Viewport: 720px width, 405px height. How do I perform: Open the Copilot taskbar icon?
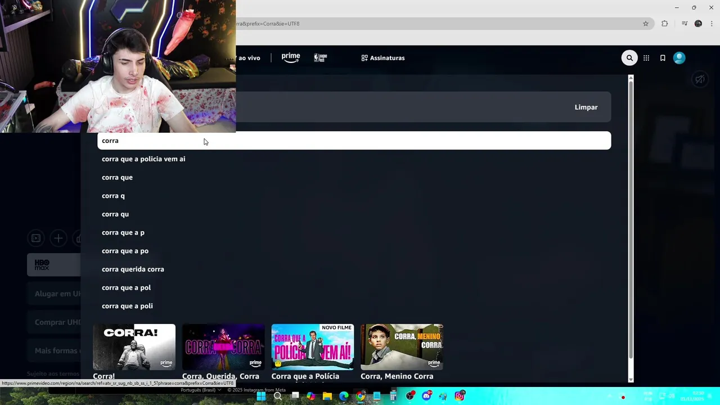[311, 396]
